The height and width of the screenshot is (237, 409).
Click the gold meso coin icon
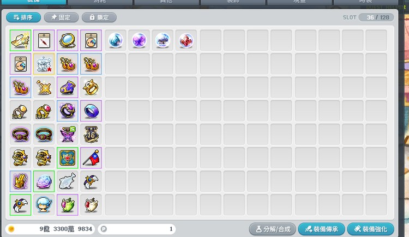(11, 229)
